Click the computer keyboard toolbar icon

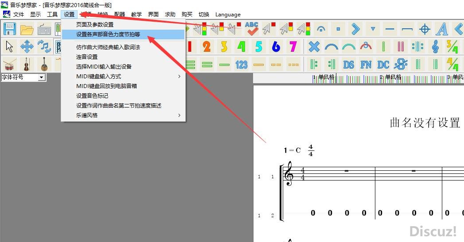(44, 29)
